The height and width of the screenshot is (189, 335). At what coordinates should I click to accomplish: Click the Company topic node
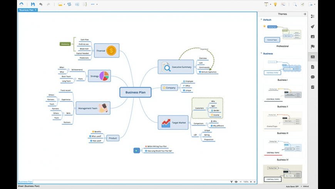coord(169,88)
